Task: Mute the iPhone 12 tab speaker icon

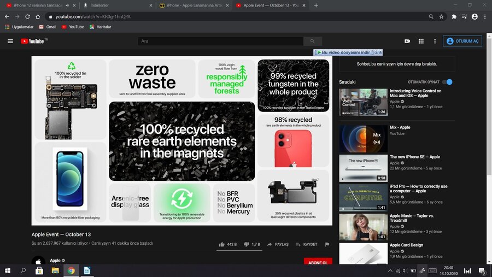Action: click(67, 5)
